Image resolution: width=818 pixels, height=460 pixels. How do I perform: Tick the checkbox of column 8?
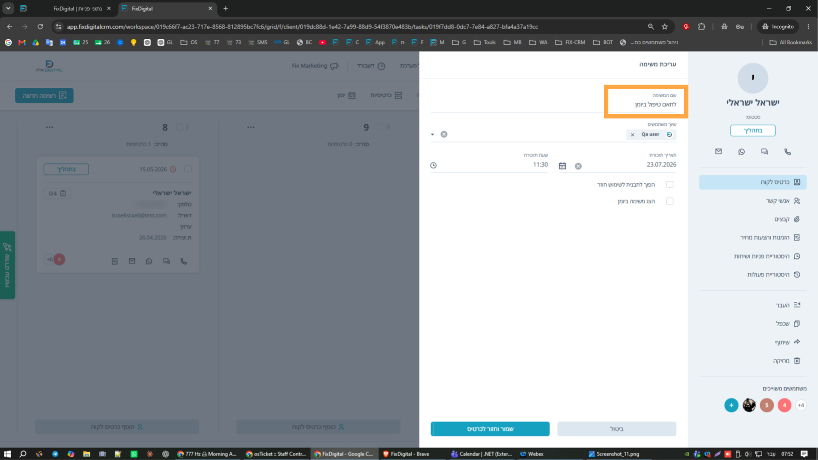(179, 127)
